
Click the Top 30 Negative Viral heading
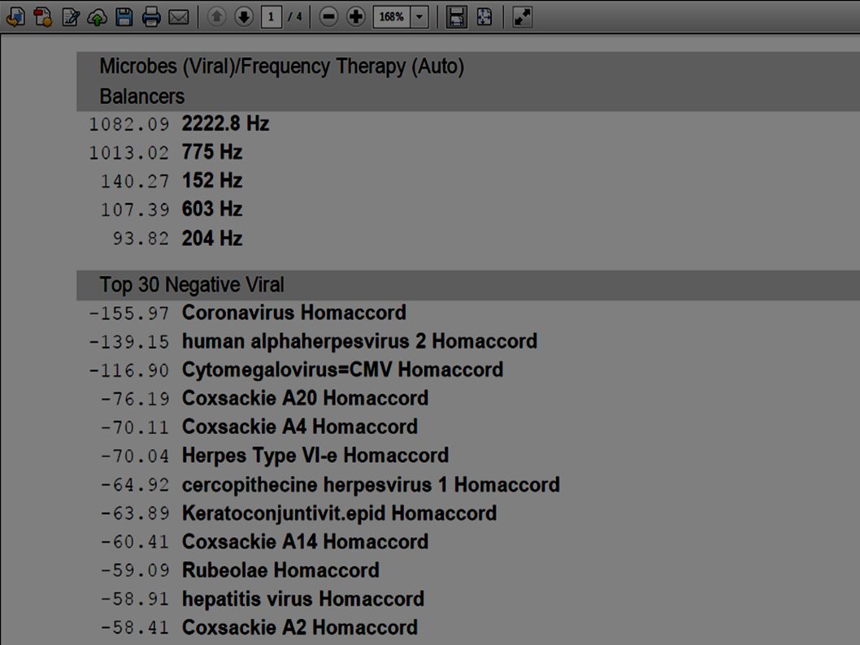coord(192,285)
